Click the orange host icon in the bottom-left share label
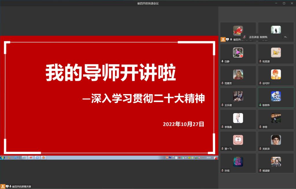The height and width of the screenshot is (189, 296). click(3, 186)
